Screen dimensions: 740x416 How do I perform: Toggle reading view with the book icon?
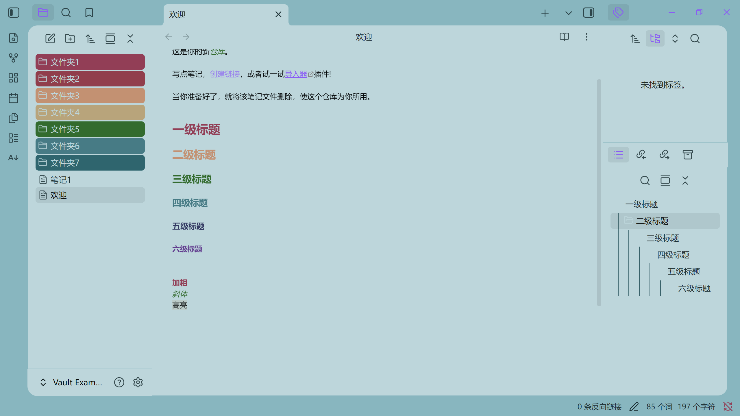pyautogui.click(x=564, y=37)
